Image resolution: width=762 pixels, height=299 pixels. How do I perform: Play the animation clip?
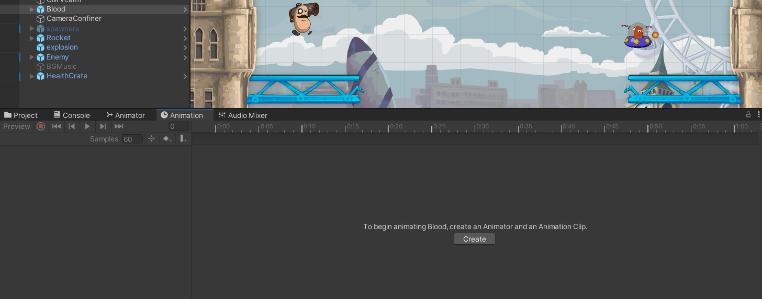tap(87, 126)
